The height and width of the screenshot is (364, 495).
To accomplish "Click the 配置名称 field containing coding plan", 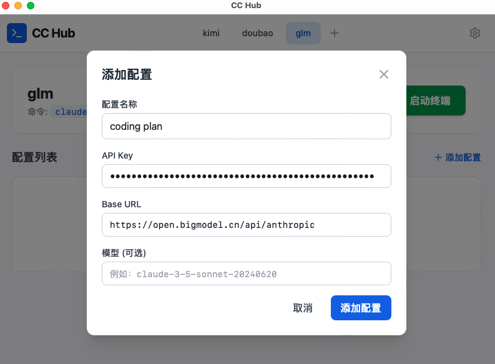I will (246, 126).
